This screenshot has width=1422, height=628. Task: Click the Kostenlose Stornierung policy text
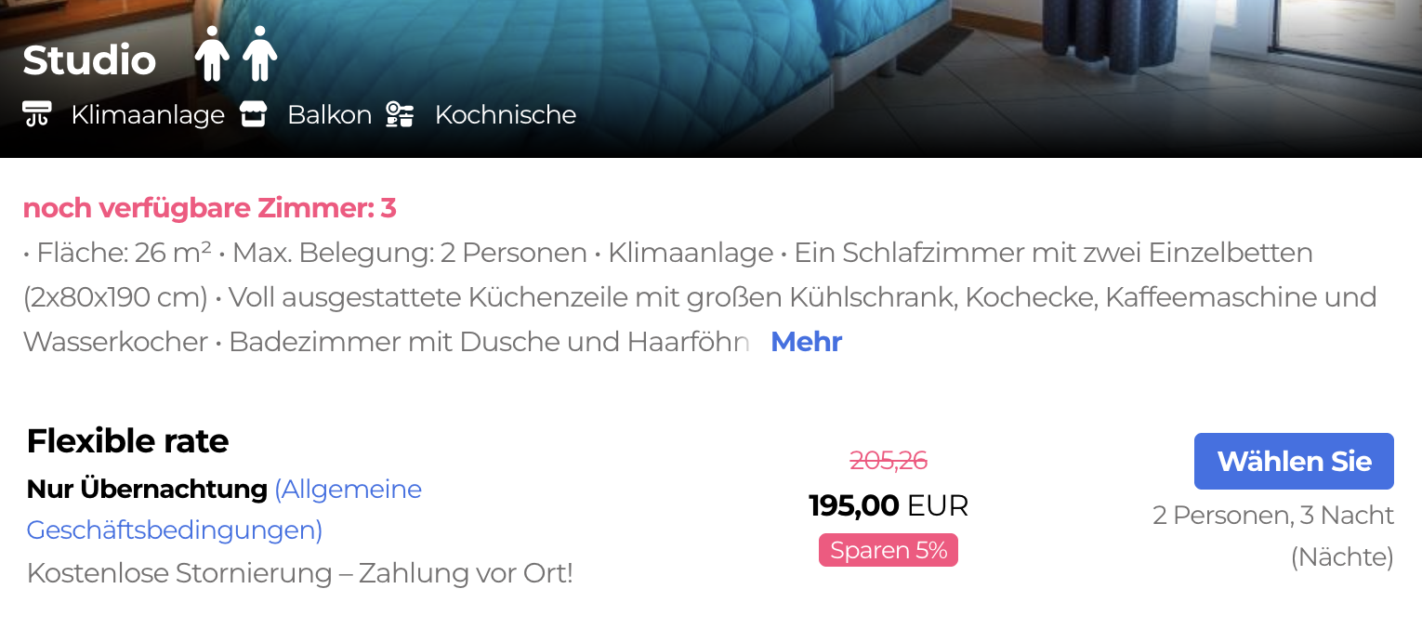click(299, 573)
